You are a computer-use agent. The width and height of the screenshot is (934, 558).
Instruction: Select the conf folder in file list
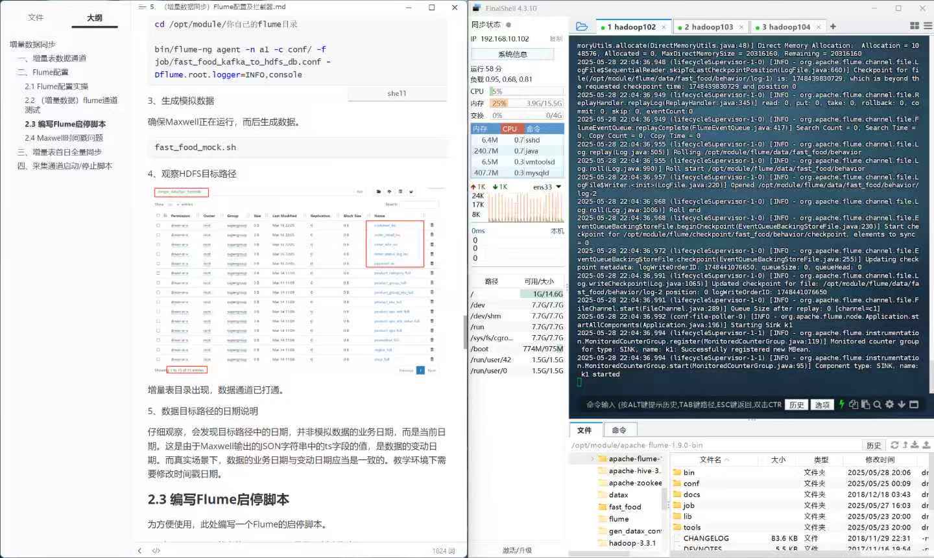691,483
